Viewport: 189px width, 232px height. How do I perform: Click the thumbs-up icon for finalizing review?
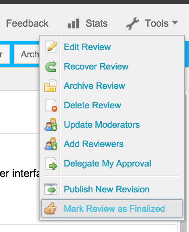tap(50, 208)
